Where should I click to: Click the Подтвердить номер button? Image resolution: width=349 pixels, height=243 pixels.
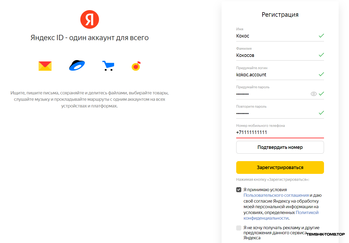280,147
